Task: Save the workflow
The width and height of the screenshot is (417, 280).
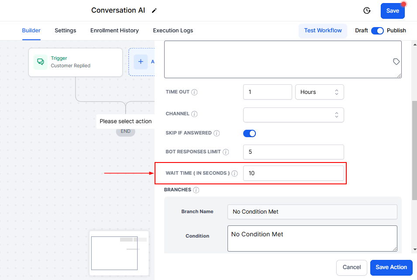Action: pyautogui.click(x=393, y=11)
